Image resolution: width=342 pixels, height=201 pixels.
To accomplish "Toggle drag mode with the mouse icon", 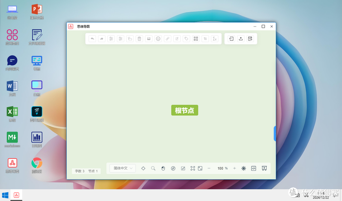I will [163, 168].
